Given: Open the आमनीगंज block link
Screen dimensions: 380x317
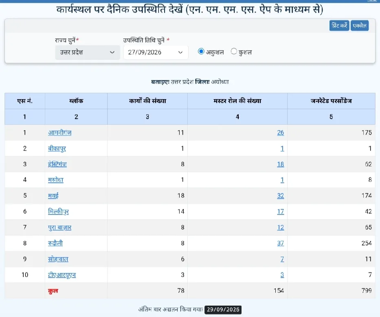Looking at the screenshot, I should coord(59,133).
